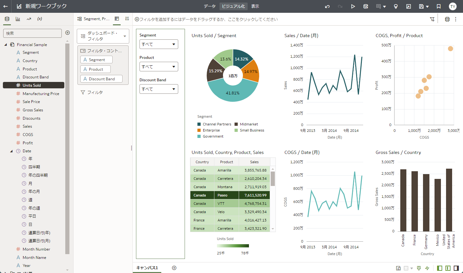Add a new canvas with plus icon
Viewport: 463px width, 273px height.
[174, 268]
